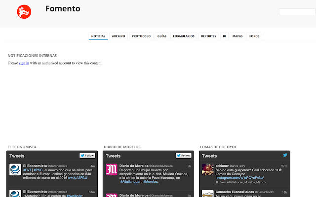Click the red Fomento wolf logo
316x197 pixels.
[24, 12]
